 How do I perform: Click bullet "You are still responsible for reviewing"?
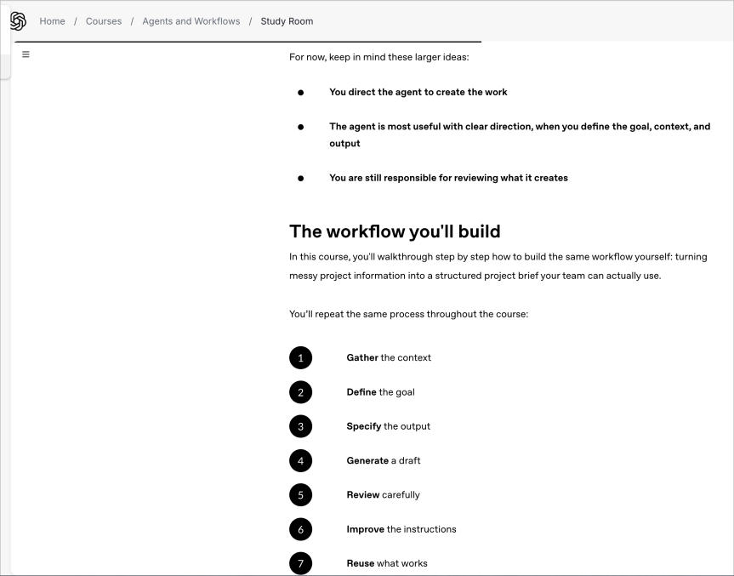point(448,178)
